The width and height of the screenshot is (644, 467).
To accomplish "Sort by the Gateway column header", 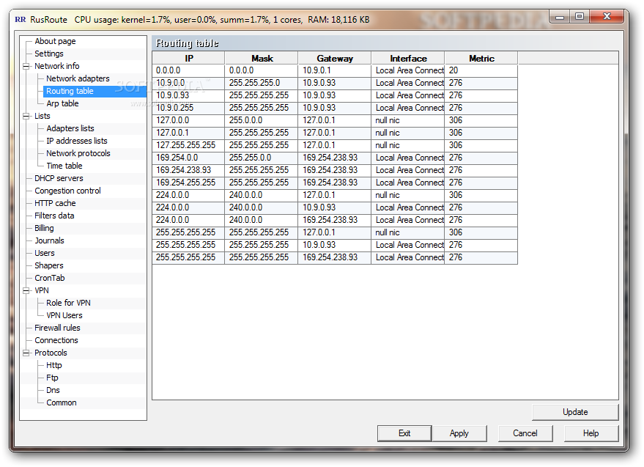I will [335, 59].
